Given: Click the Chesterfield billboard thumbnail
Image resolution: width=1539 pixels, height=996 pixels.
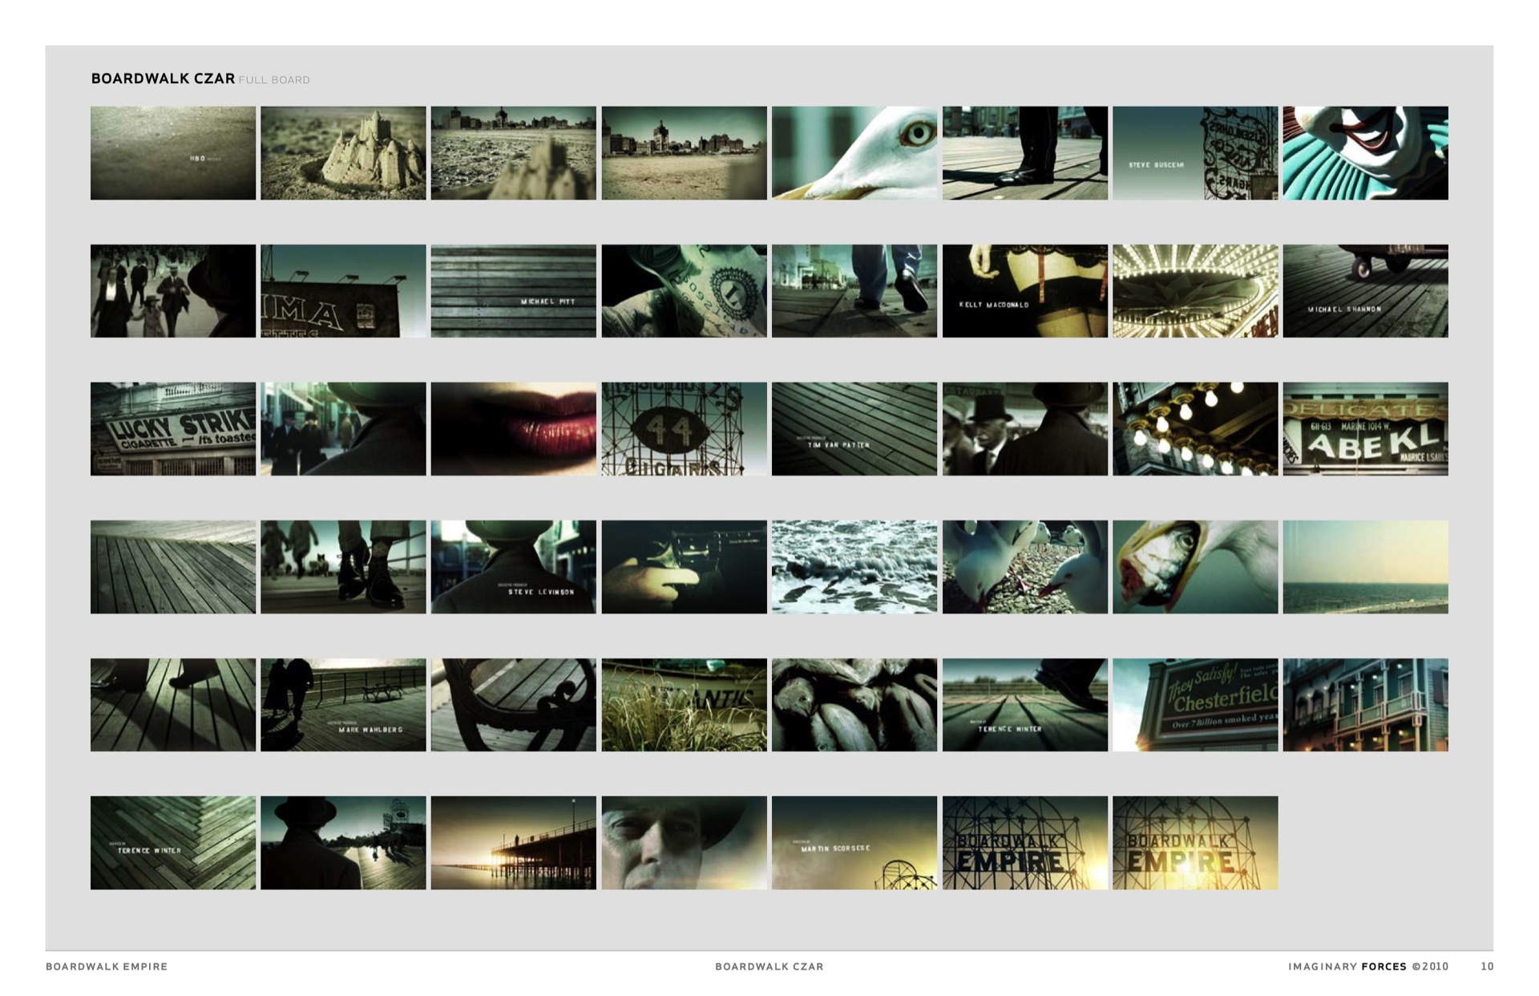Looking at the screenshot, I should click(x=1194, y=704).
